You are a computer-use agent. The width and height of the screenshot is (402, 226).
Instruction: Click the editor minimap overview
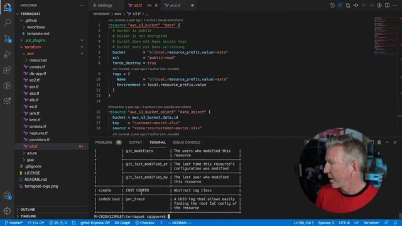tap(385, 36)
